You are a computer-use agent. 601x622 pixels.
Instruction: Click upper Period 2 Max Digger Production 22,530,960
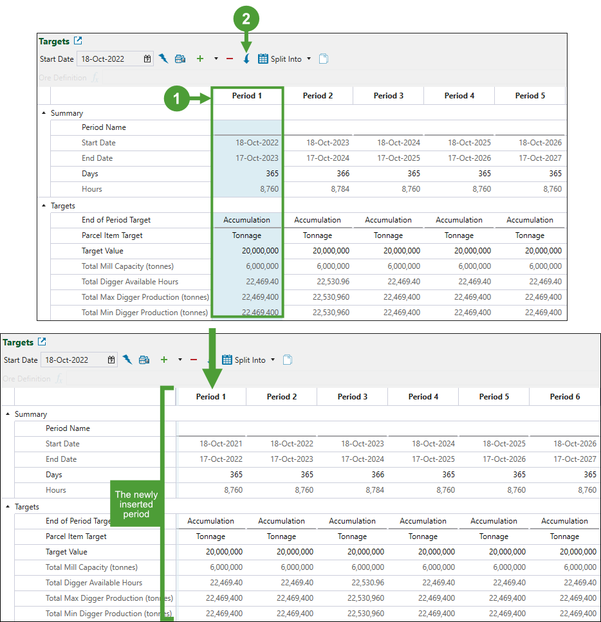pos(318,297)
